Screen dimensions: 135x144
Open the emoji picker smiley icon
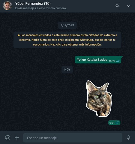[x=7, y=138]
